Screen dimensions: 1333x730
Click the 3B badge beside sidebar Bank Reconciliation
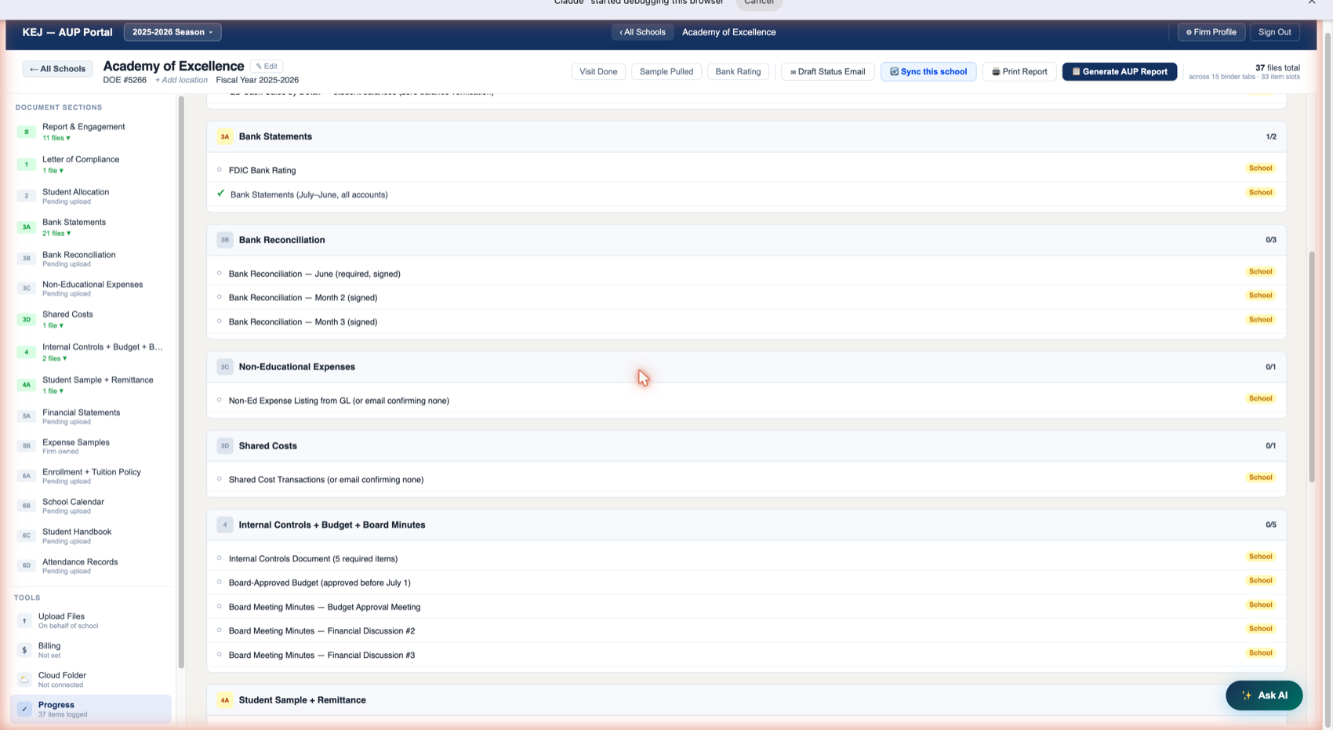(x=26, y=258)
